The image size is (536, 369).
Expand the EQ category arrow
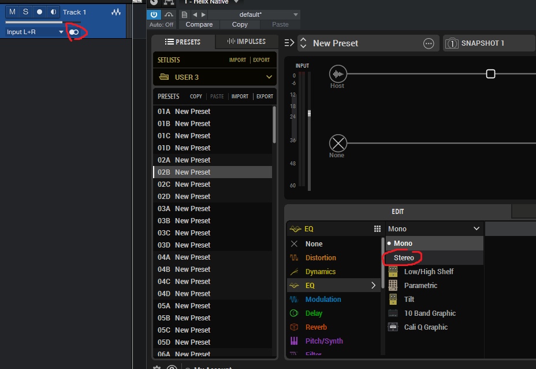point(373,286)
